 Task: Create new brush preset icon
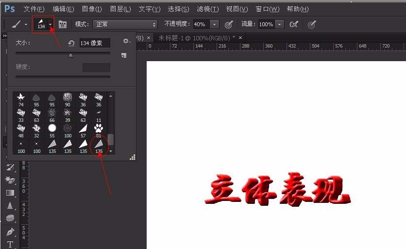[124, 55]
